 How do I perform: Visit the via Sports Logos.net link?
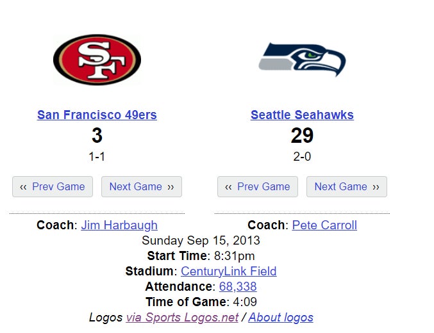[182, 318]
